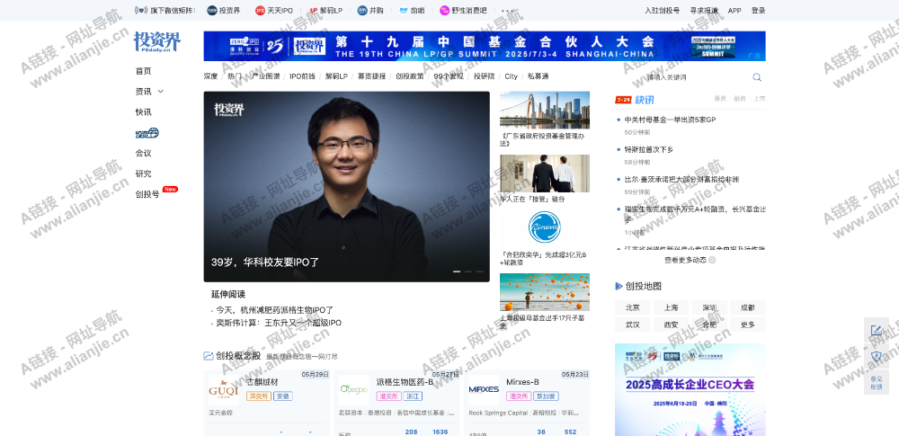Open the ellipsis for more WeChat accounts
The width and height of the screenshot is (899, 436).
(x=507, y=10)
